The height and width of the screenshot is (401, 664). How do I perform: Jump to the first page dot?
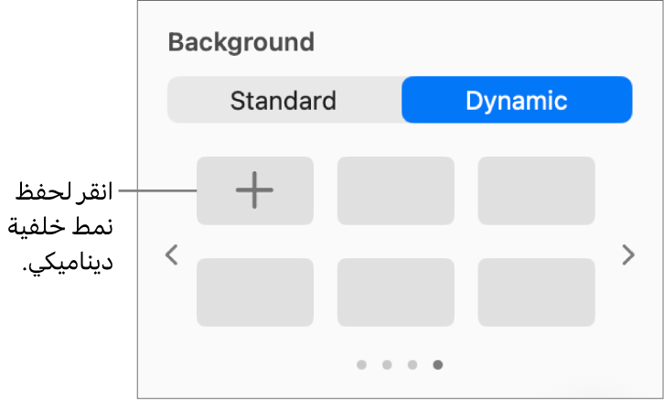(362, 364)
